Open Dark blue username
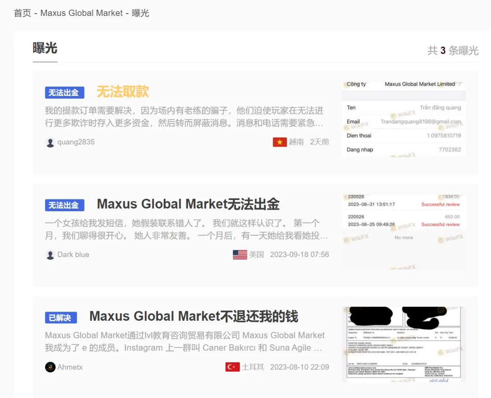 (73, 255)
